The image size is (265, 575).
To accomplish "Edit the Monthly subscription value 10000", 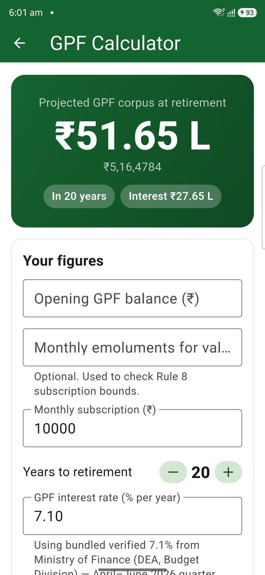I will [132, 428].
